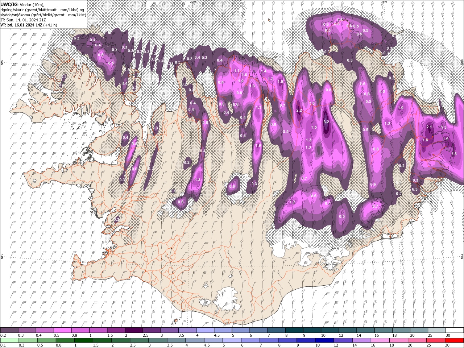
Task: Pick the darkest purple swatch labeled 2 in the upper scale
Action: pyautogui.click(x=134, y=330)
